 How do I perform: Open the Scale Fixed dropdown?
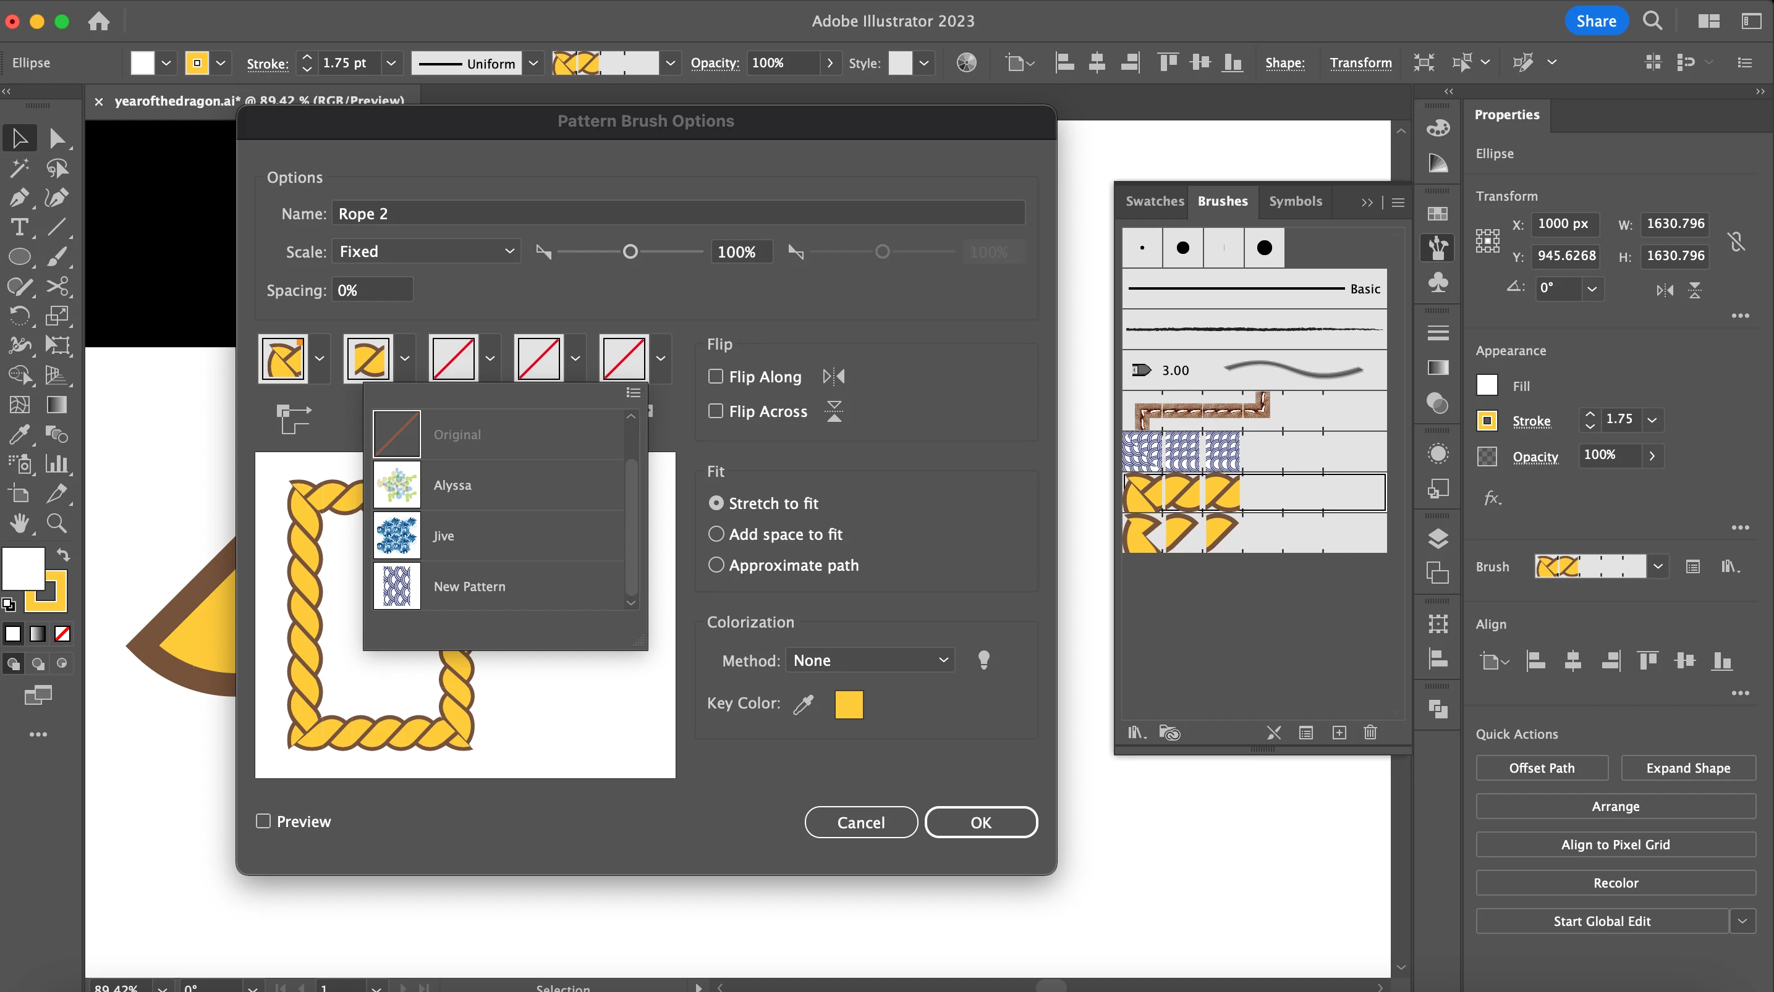click(x=427, y=251)
